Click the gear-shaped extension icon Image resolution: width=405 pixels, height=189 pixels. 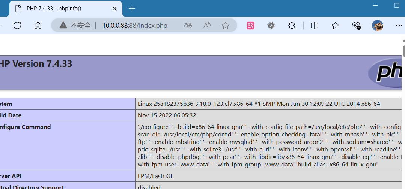point(271,25)
